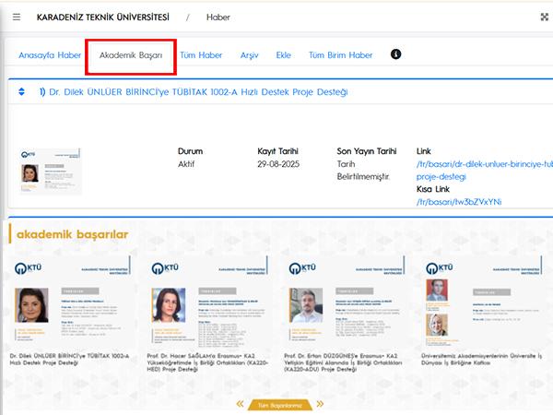
Task: Toggle fullscreen with the expand icon
Action: [545, 17]
